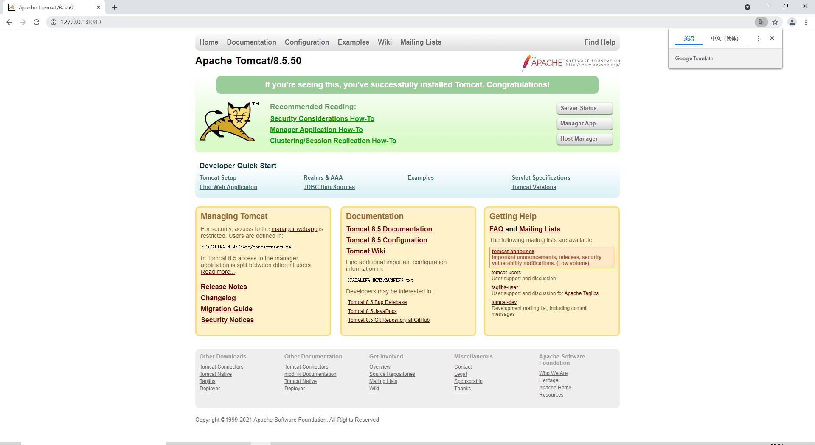This screenshot has width=815, height=445.
Task: Open the taglibs-user mailing list link
Action: 505,287
